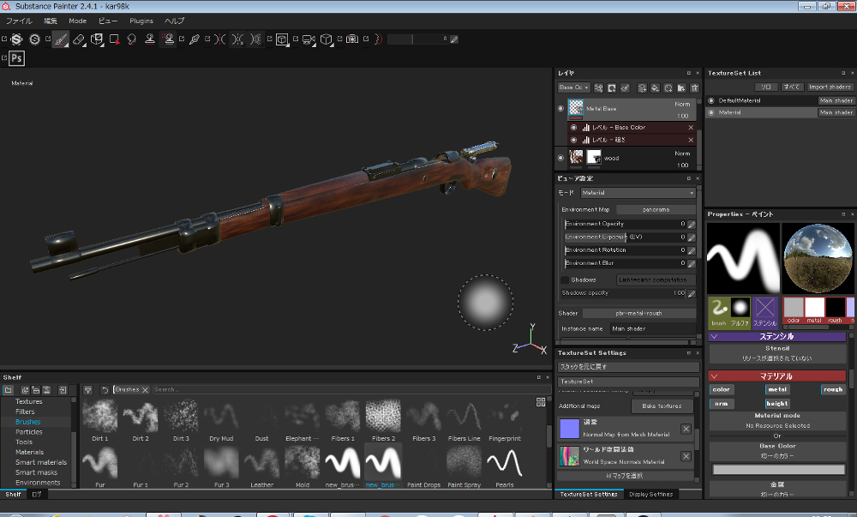Click the Import shaders button

click(830, 87)
